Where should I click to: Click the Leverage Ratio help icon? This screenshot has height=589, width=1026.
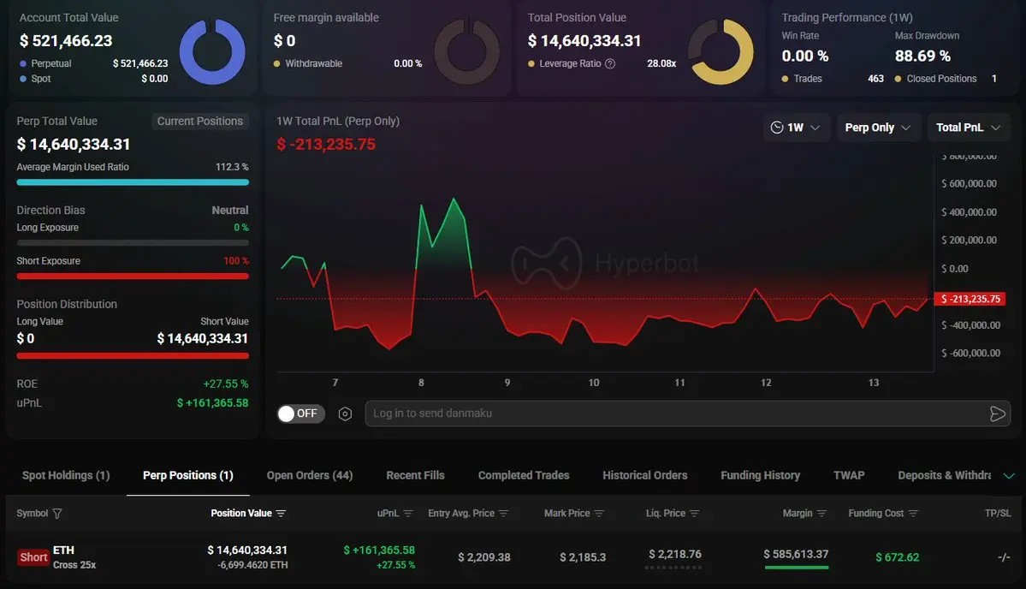click(x=610, y=63)
